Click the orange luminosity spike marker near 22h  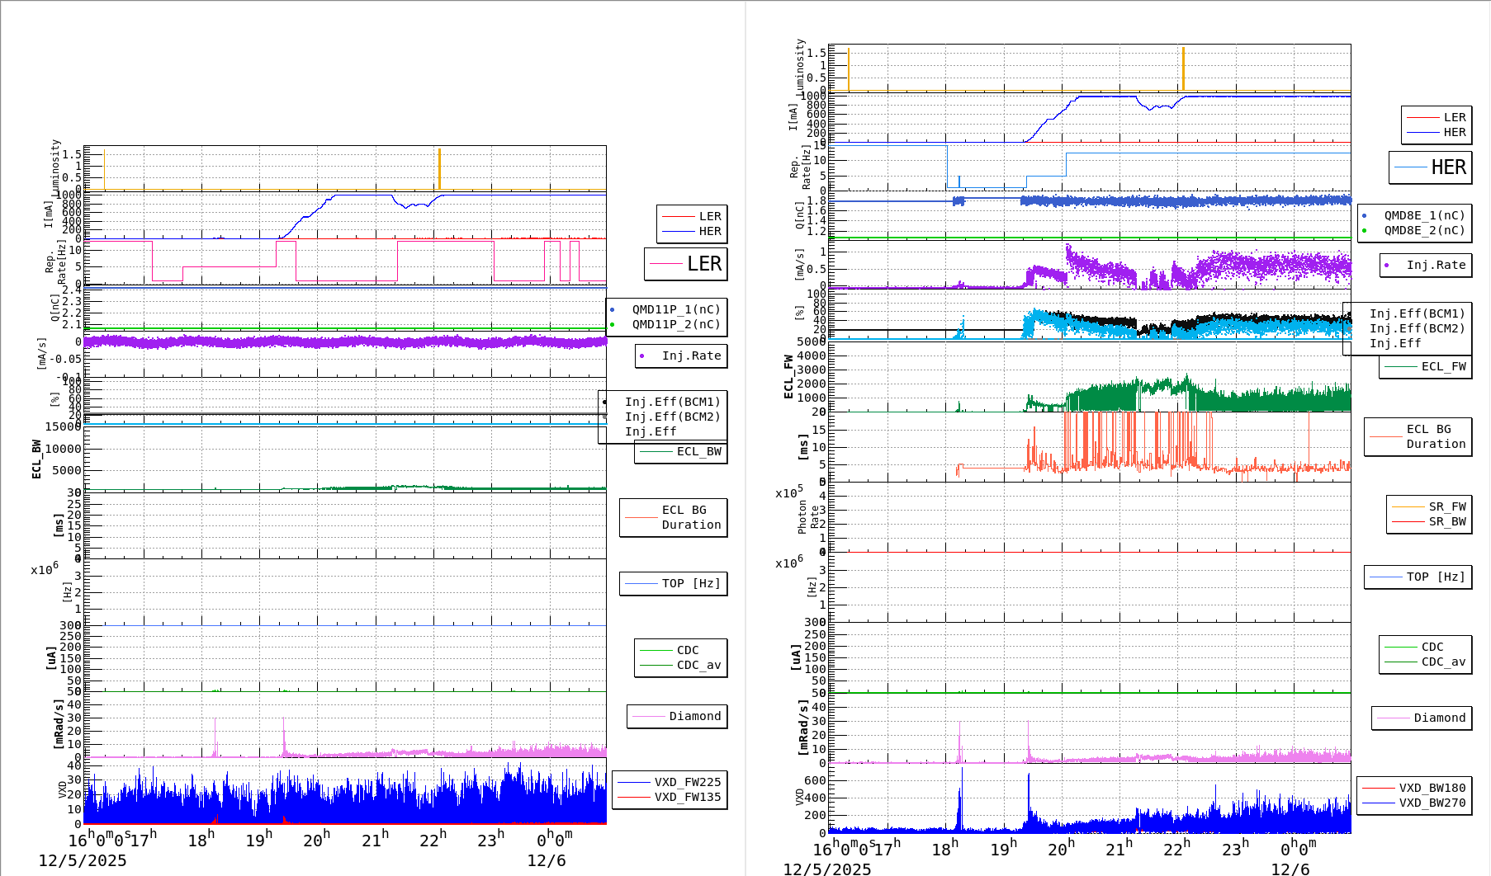click(440, 169)
